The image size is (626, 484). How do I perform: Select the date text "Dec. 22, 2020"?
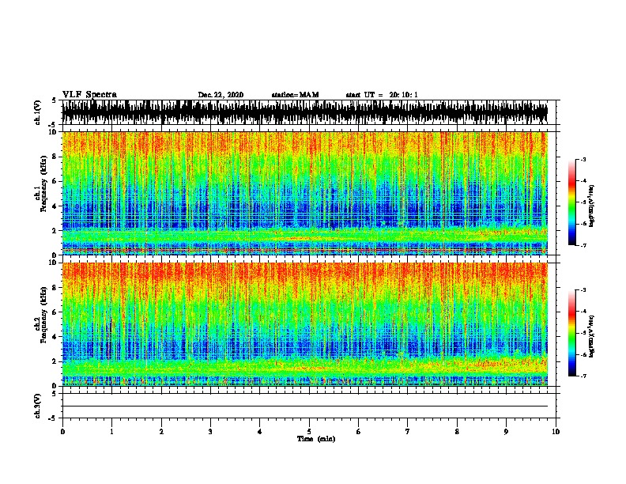pos(221,95)
